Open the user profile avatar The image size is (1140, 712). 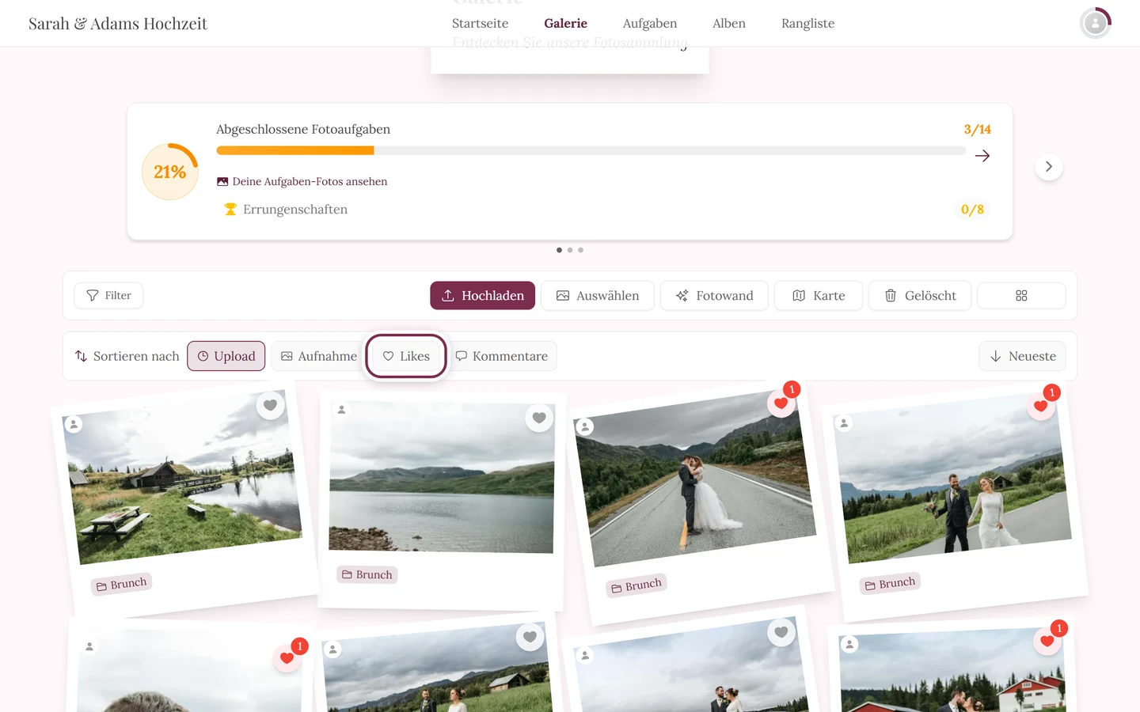point(1096,23)
